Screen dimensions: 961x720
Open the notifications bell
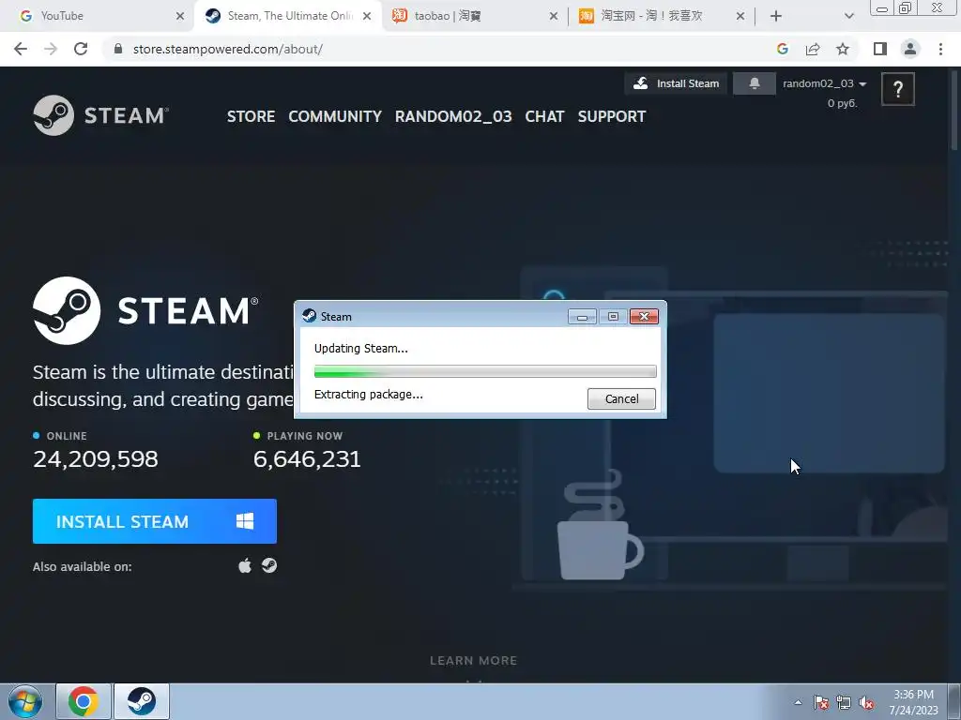pos(755,83)
